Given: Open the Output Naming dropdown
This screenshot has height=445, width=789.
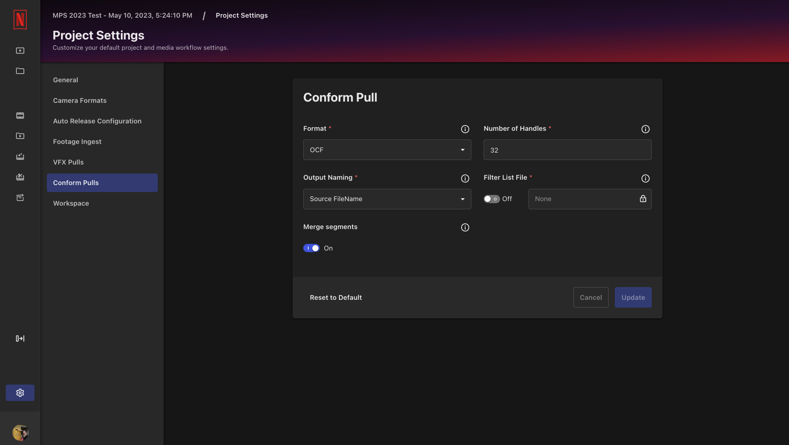Looking at the screenshot, I should [x=387, y=199].
